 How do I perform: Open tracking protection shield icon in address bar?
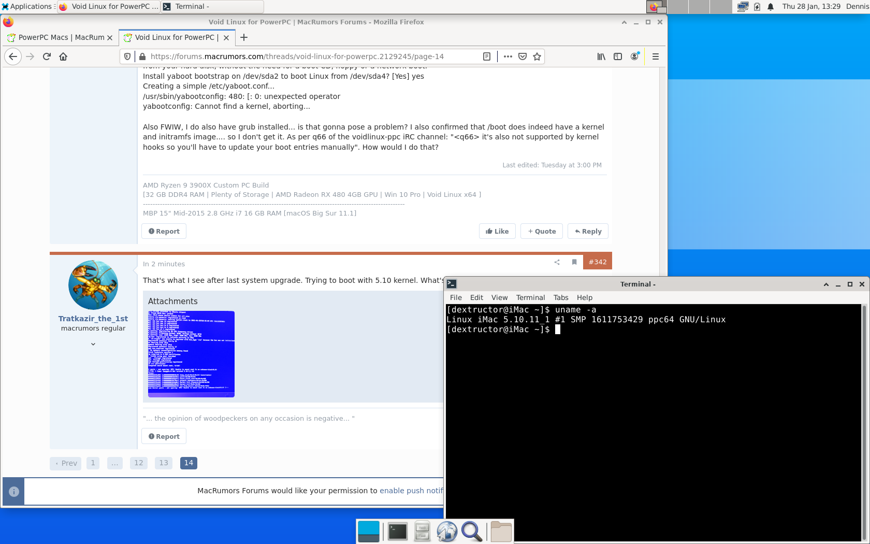pos(127,56)
